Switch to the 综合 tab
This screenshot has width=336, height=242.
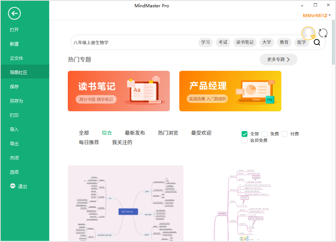[107, 133]
